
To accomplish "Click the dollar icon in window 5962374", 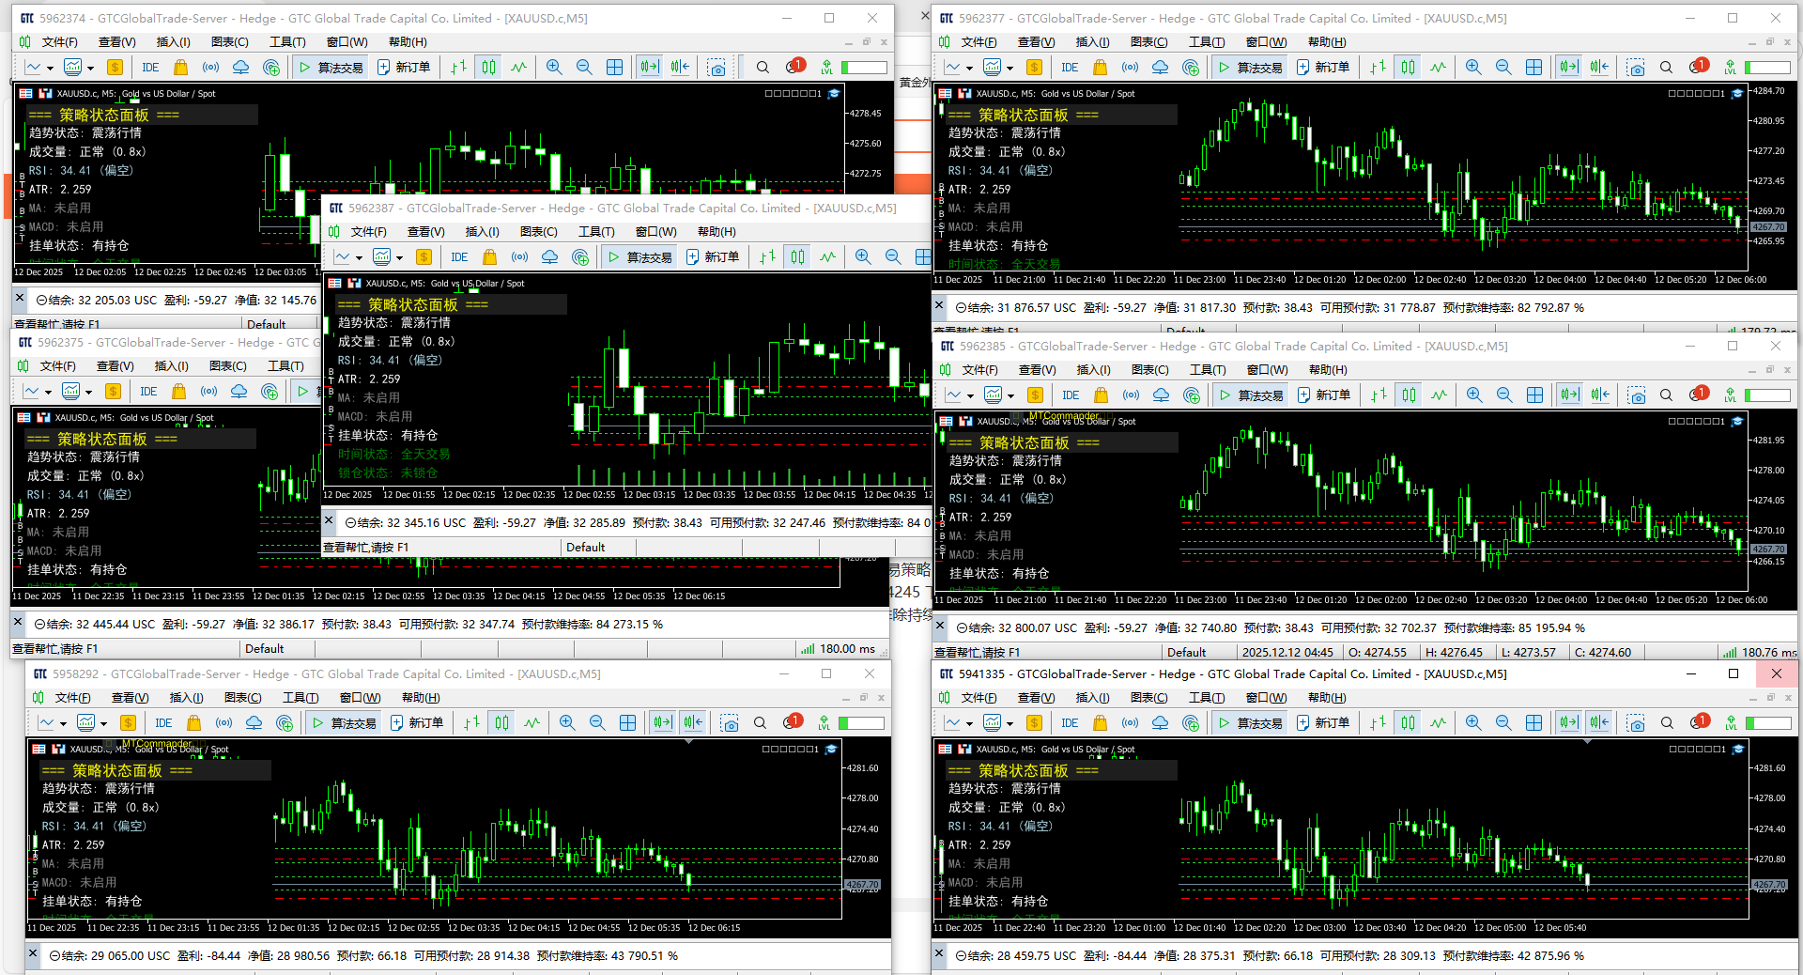I will [115, 68].
